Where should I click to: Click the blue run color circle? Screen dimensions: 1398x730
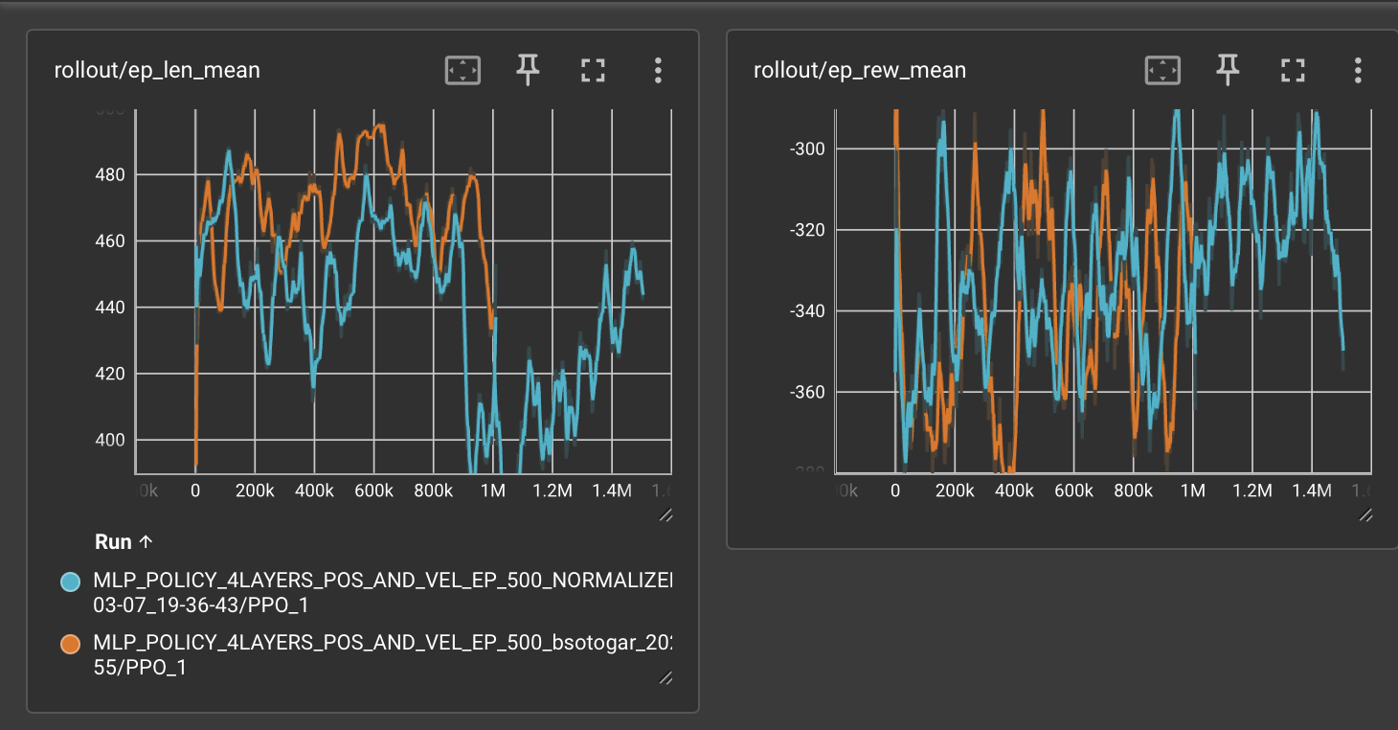pos(70,581)
